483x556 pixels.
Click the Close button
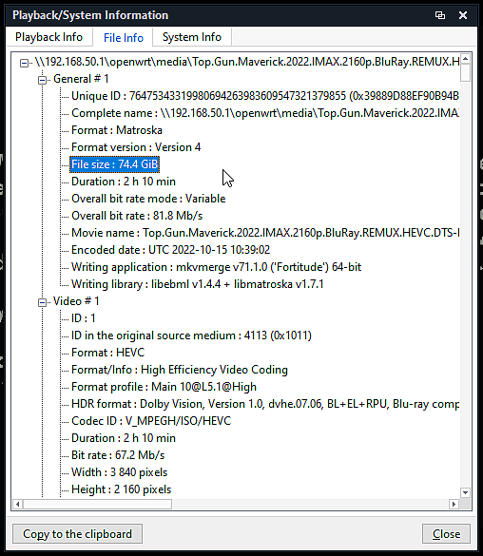coord(446,533)
